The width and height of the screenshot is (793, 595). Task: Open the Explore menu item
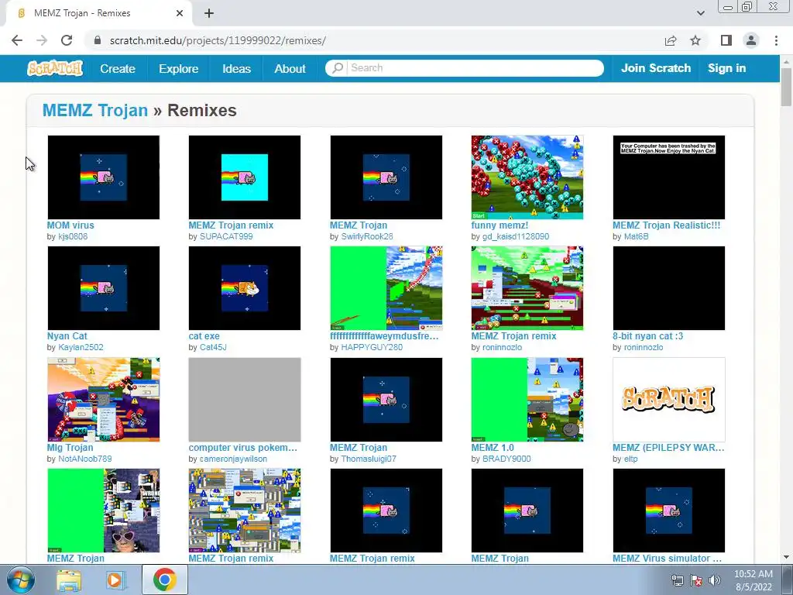coord(179,68)
